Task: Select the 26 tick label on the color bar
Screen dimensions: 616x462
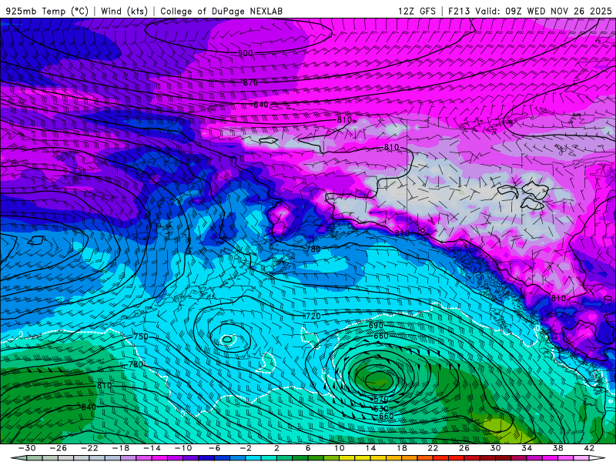Action: pyautogui.click(x=464, y=448)
